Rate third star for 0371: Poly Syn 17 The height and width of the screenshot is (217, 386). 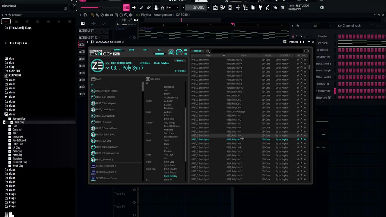click(x=305, y=179)
